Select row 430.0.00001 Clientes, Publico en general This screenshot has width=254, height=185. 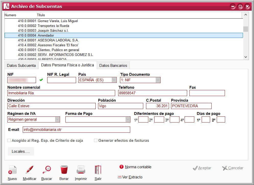[124, 50]
